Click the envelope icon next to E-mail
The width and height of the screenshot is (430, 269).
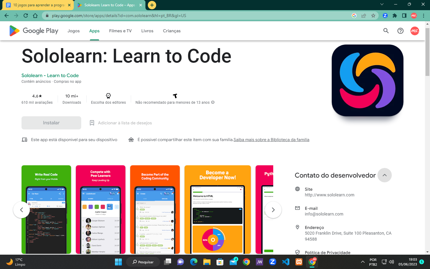[297, 208]
